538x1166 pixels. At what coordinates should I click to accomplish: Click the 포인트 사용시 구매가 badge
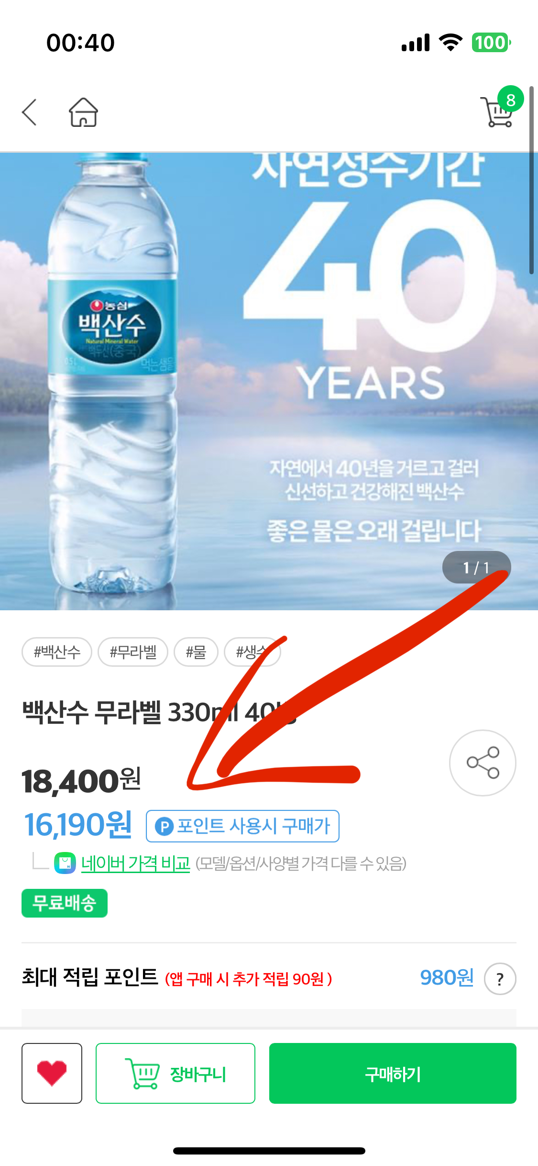(242, 826)
